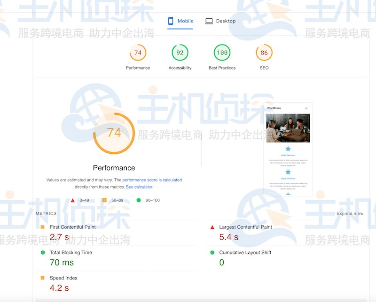The height and width of the screenshot is (302, 376).
Task: Select the Mobile tab
Action: [x=181, y=21]
